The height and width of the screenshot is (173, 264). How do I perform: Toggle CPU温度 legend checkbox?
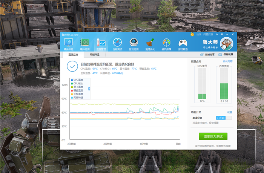(x=72, y=80)
